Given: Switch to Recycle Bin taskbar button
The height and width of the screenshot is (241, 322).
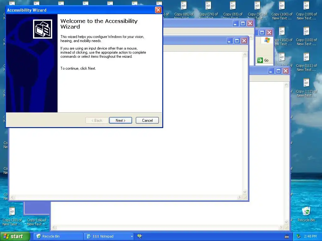Looking at the screenshot, I should coord(58,236).
